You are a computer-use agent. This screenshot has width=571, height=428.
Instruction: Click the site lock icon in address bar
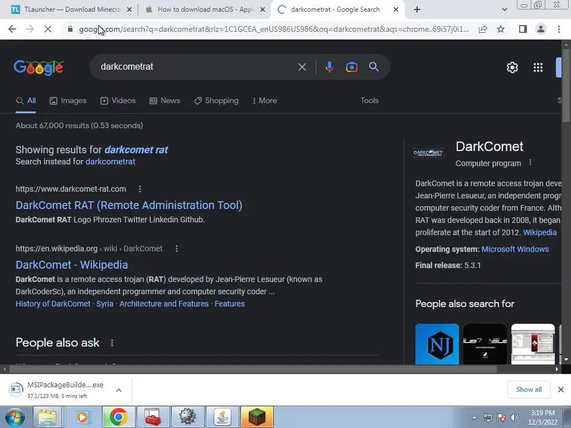pyautogui.click(x=70, y=29)
